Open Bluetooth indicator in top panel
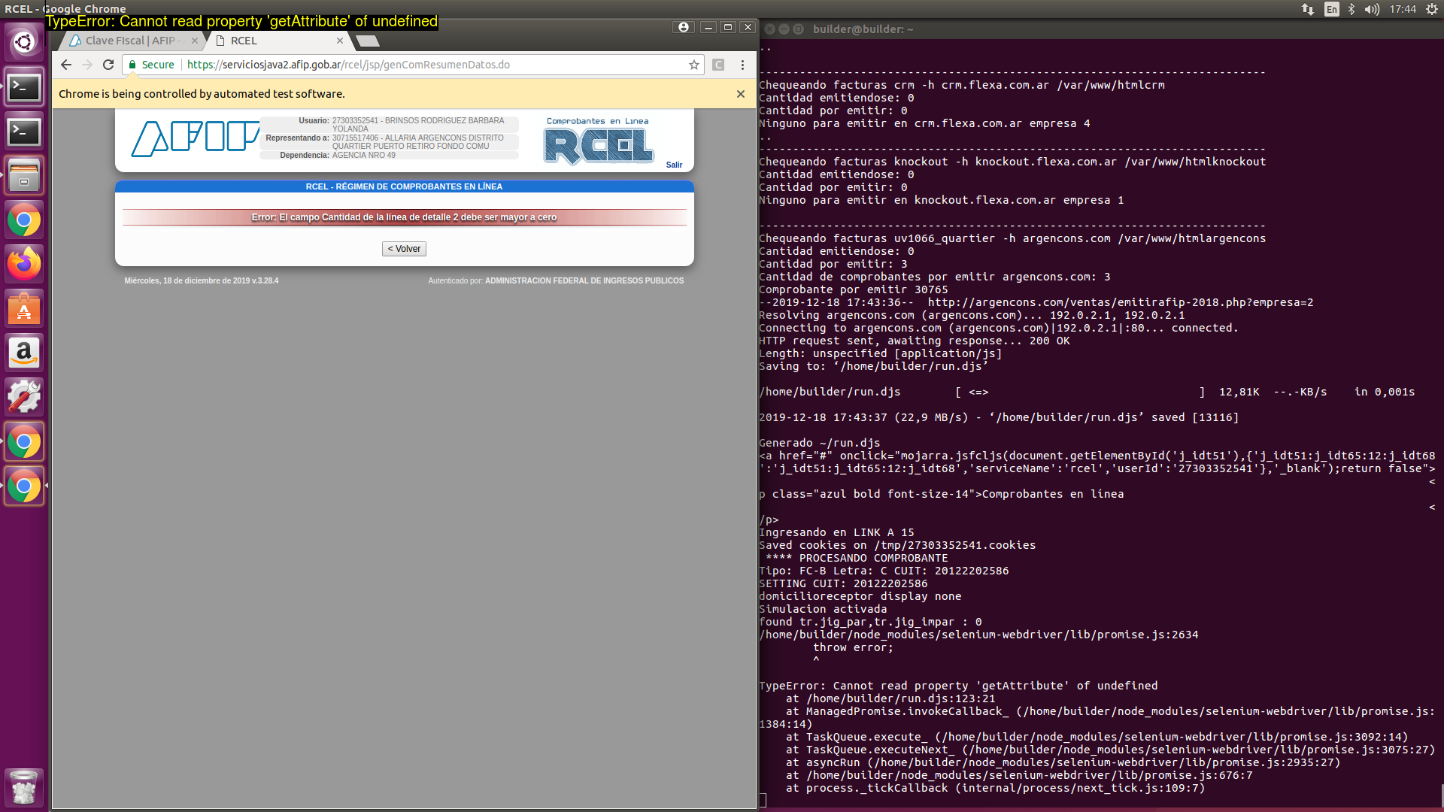The height and width of the screenshot is (812, 1444). coord(1351,9)
